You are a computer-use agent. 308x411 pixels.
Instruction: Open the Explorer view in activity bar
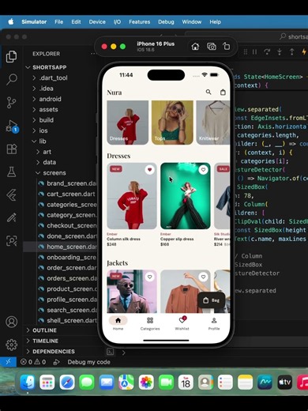click(11, 56)
